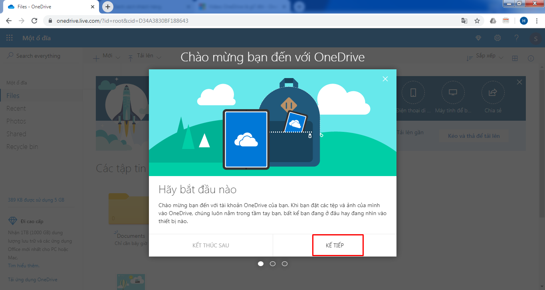Close the welcome dialog with the X
This screenshot has width=545, height=290.
[x=385, y=79]
